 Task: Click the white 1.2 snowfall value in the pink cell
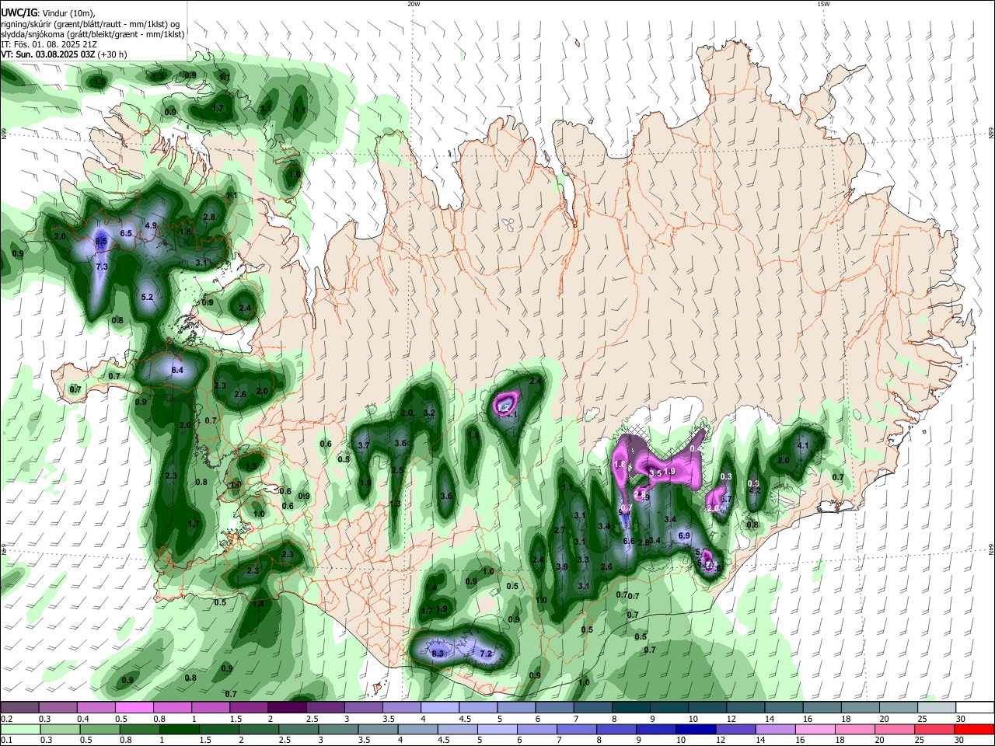[503, 406]
